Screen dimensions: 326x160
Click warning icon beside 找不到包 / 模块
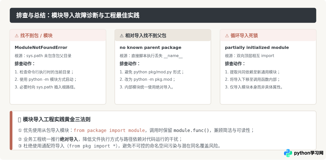17,36
